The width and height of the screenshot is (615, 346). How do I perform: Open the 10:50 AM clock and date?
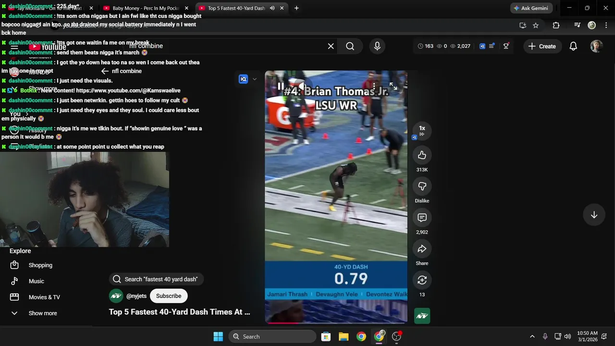(588, 336)
